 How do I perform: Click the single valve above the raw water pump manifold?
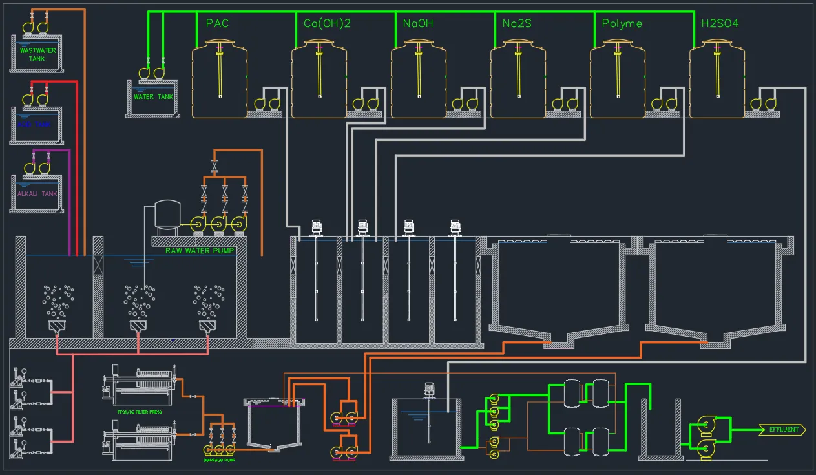(214, 165)
